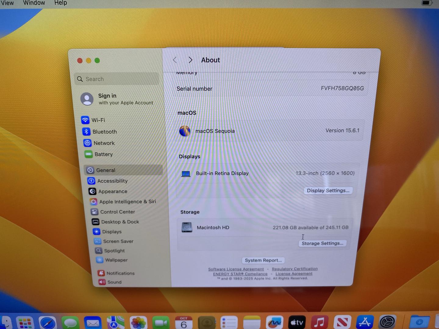Image resolution: width=439 pixels, height=329 pixels.
Task: Select Desktop & Dock settings
Action: (120, 222)
